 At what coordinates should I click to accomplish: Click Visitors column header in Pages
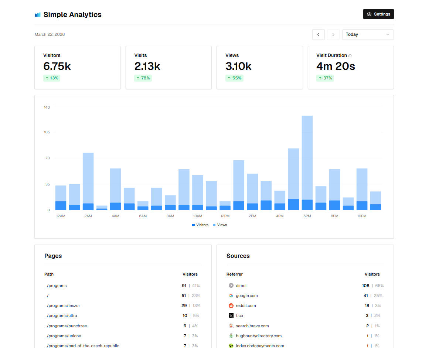[190, 274]
